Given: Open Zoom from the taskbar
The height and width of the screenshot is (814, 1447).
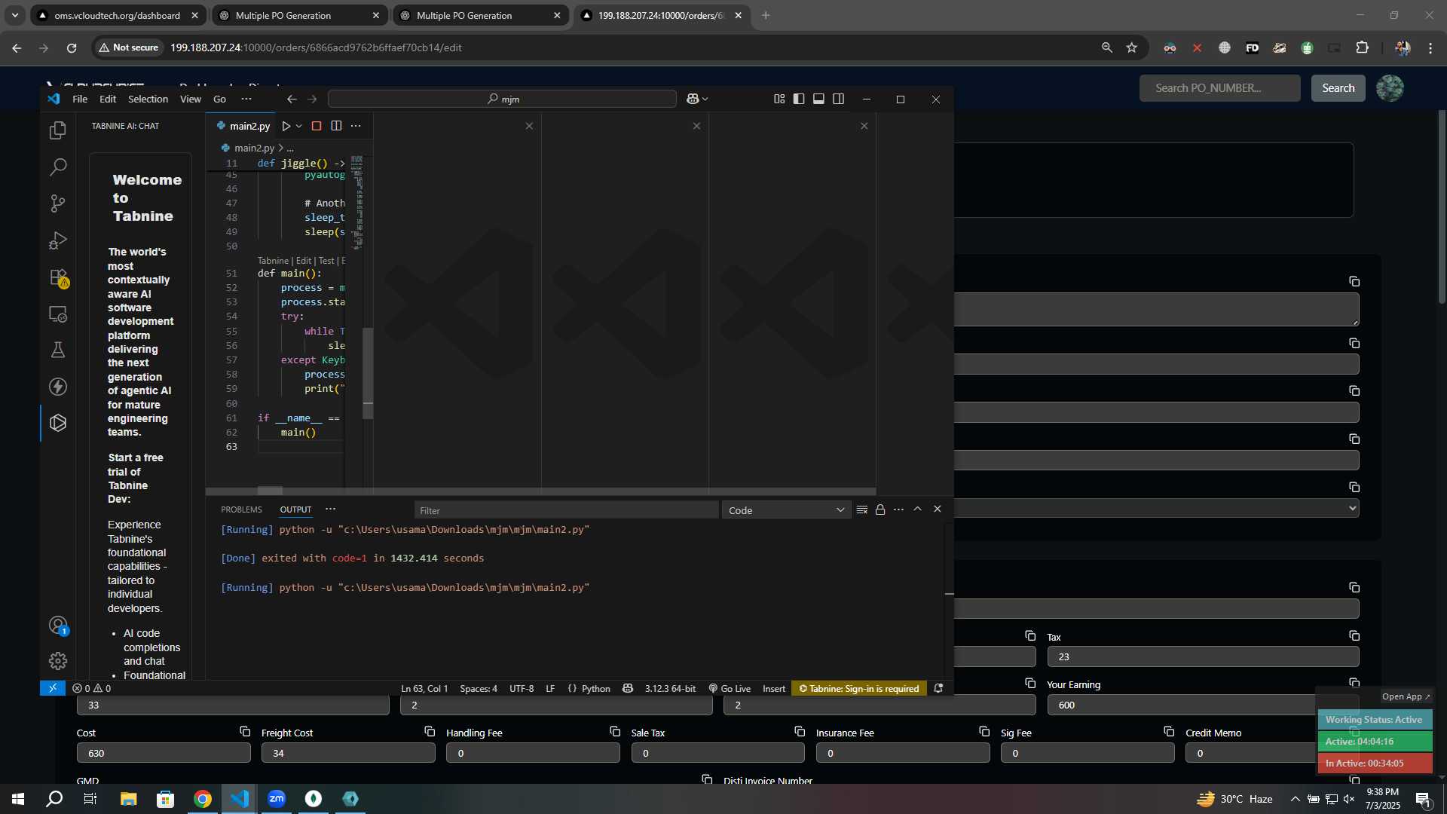Looking at the screenshot, I should tap(276, 799).
